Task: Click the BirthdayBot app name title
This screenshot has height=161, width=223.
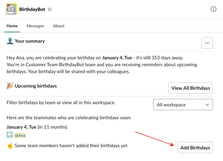Action: pos(32,9)
